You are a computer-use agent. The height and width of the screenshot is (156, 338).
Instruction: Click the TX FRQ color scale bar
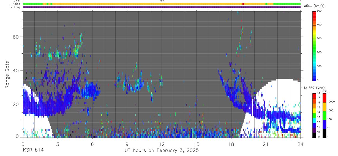(x=314, y=115)
